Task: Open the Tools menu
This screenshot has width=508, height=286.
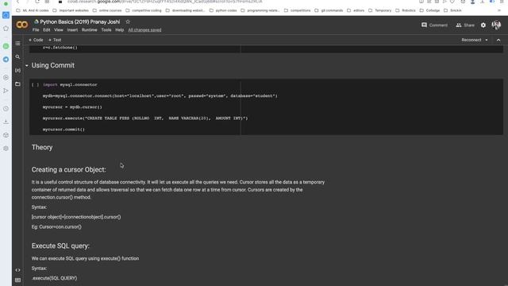Action: point(106,30)
